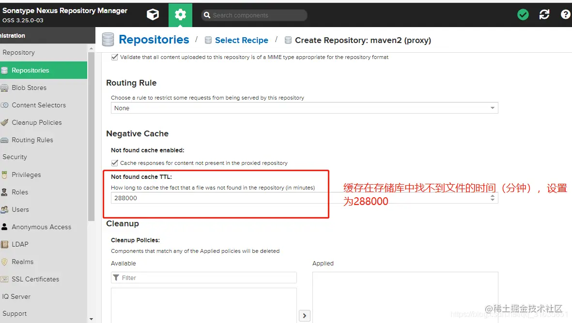Open the help question mark icon
Image resolution: width=572 pixels, height=323 pixels.
click(x=565, y=15)
